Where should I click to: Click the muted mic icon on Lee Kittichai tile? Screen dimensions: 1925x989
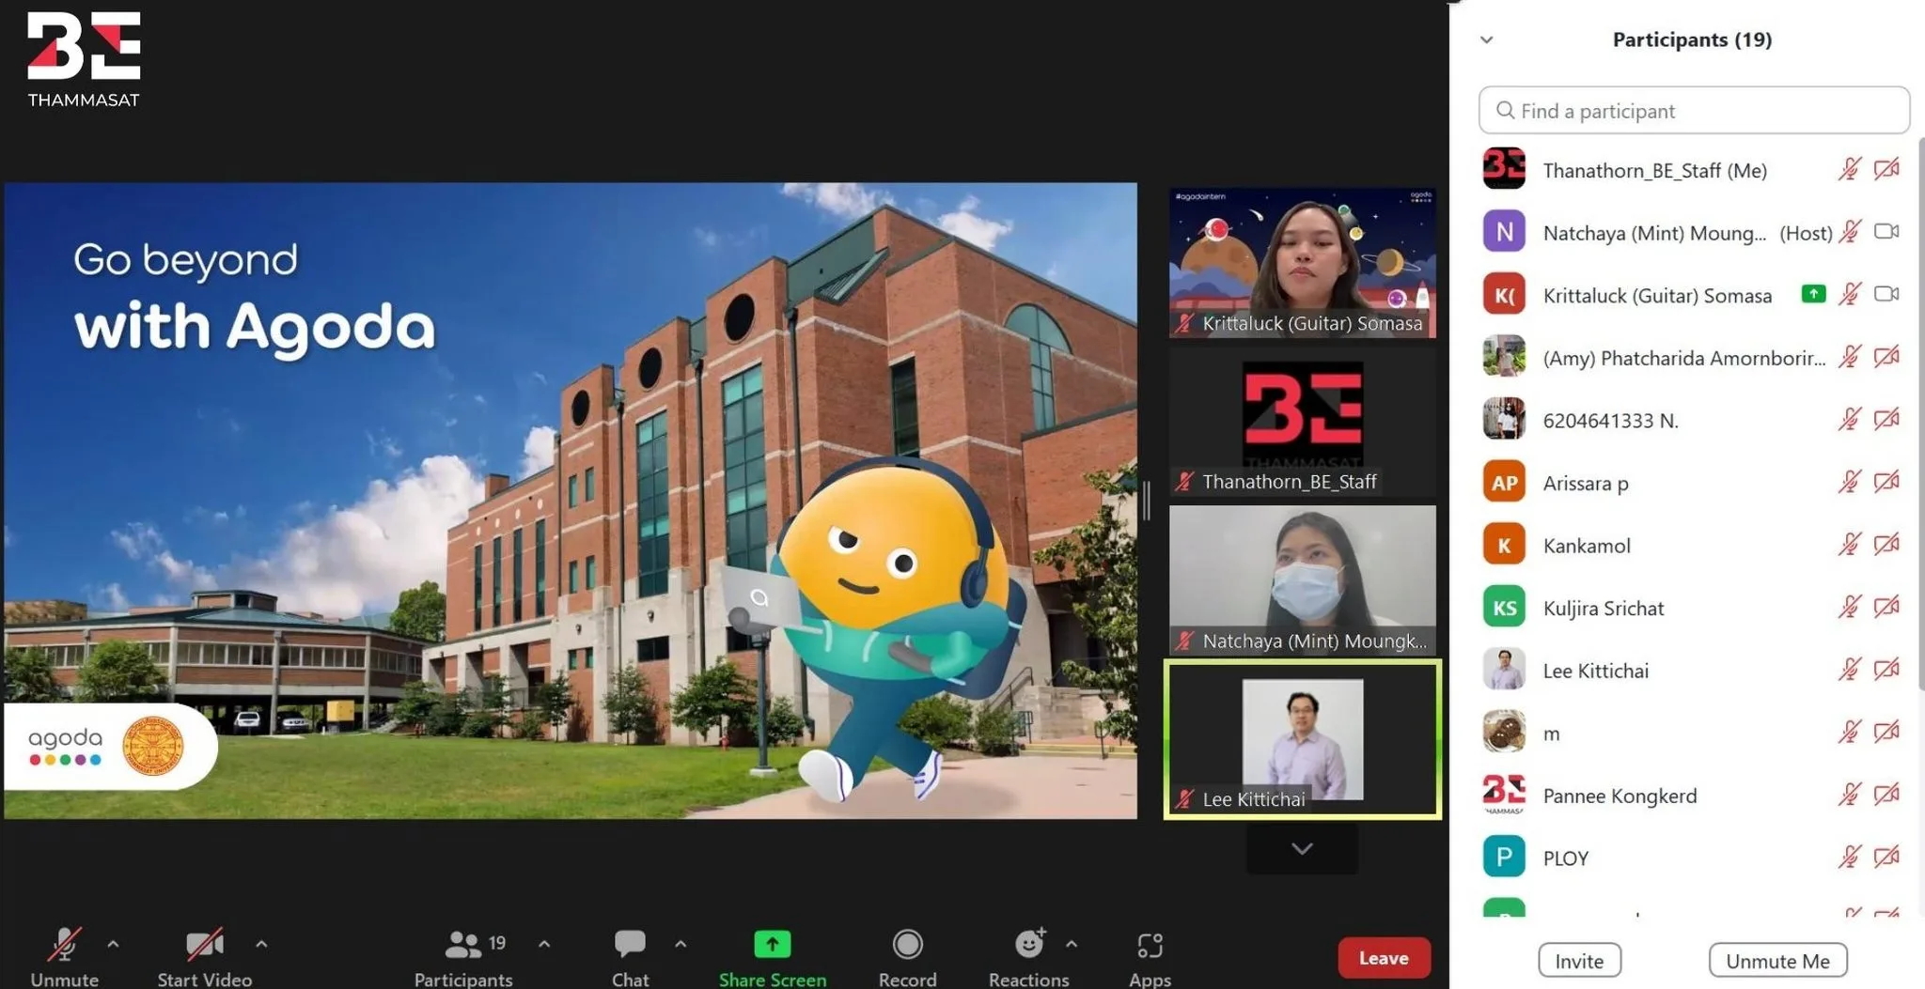coord(1185,799)
